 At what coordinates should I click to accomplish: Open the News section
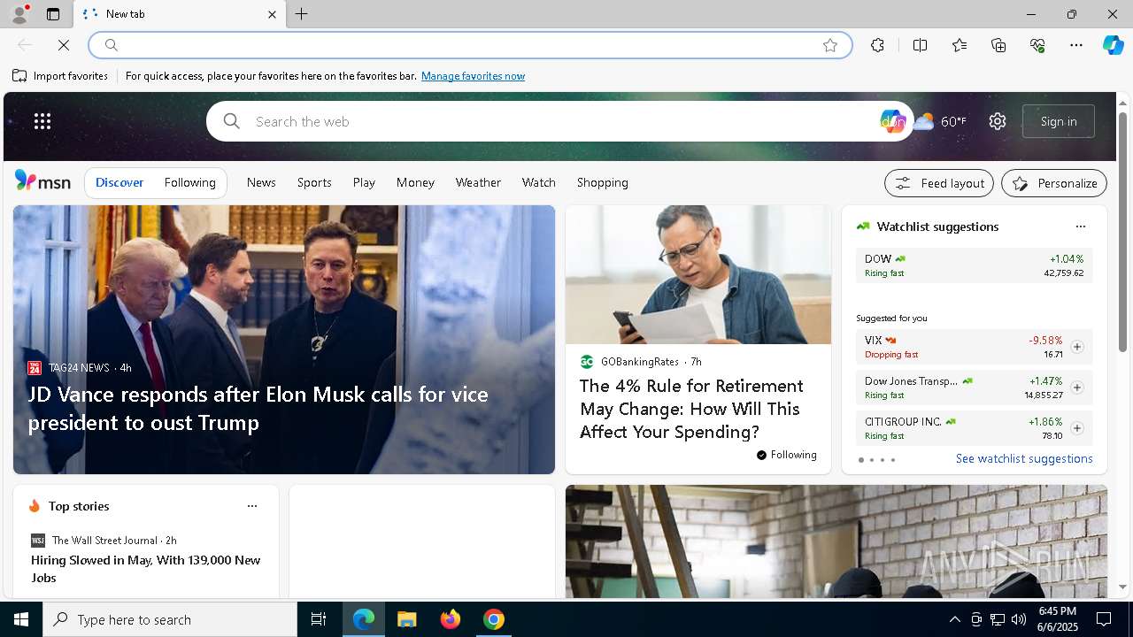261,182
